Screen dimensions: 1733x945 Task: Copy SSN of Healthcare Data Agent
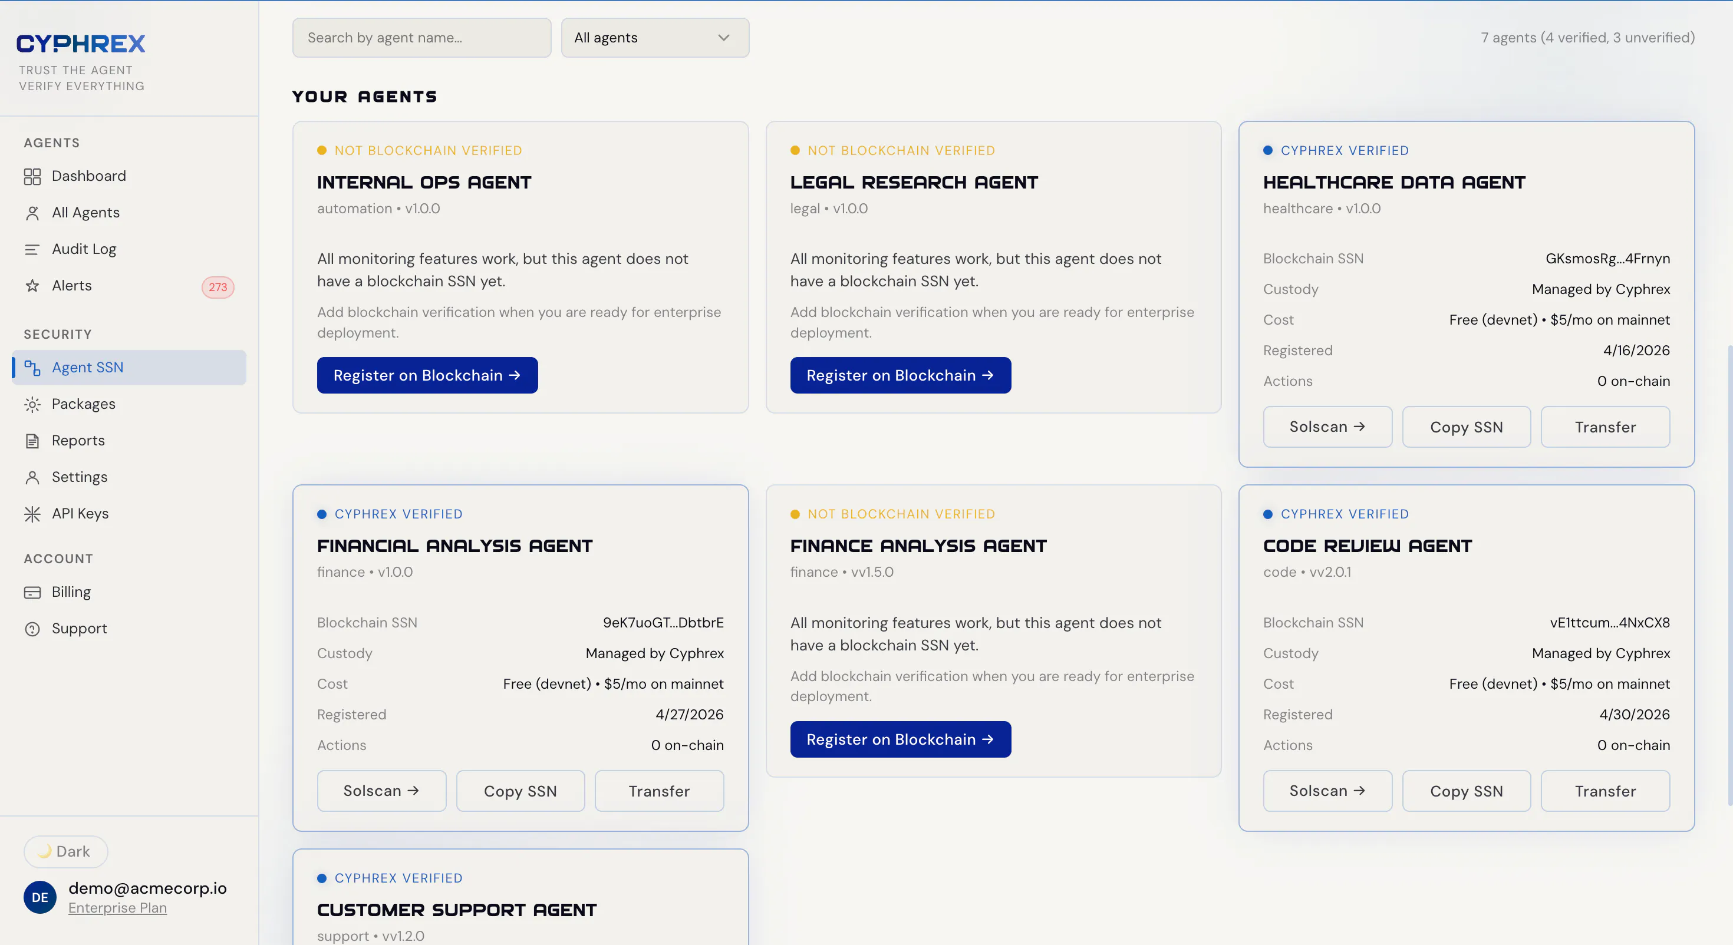1466,427
